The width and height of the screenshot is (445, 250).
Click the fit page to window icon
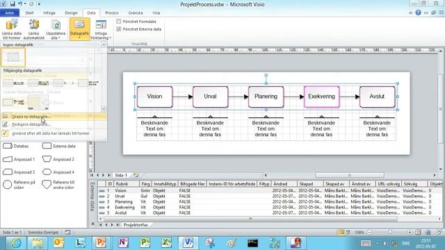click(x=418, y=233)
